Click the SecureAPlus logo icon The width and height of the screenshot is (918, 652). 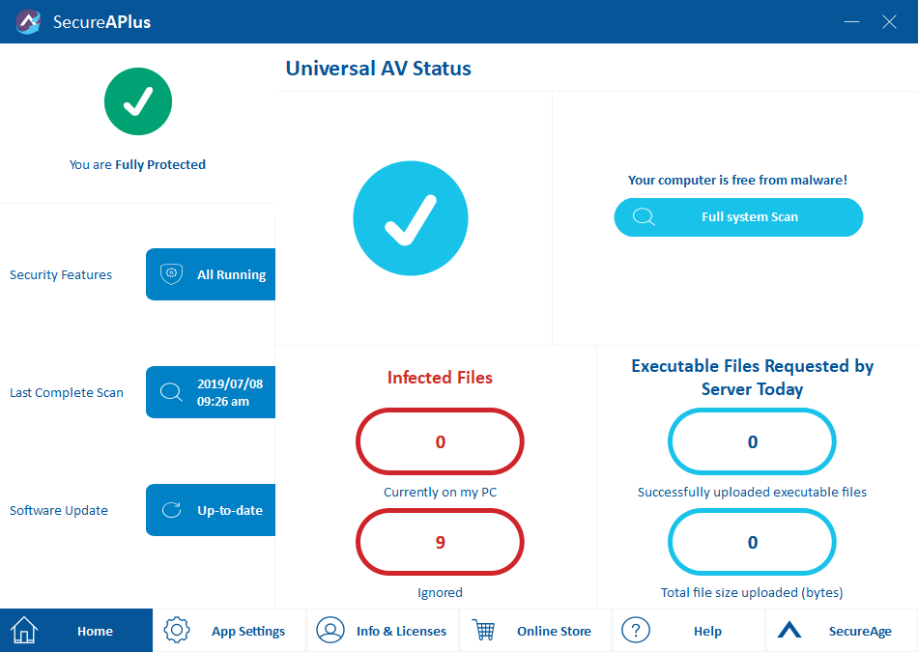[x=28, y=21]
